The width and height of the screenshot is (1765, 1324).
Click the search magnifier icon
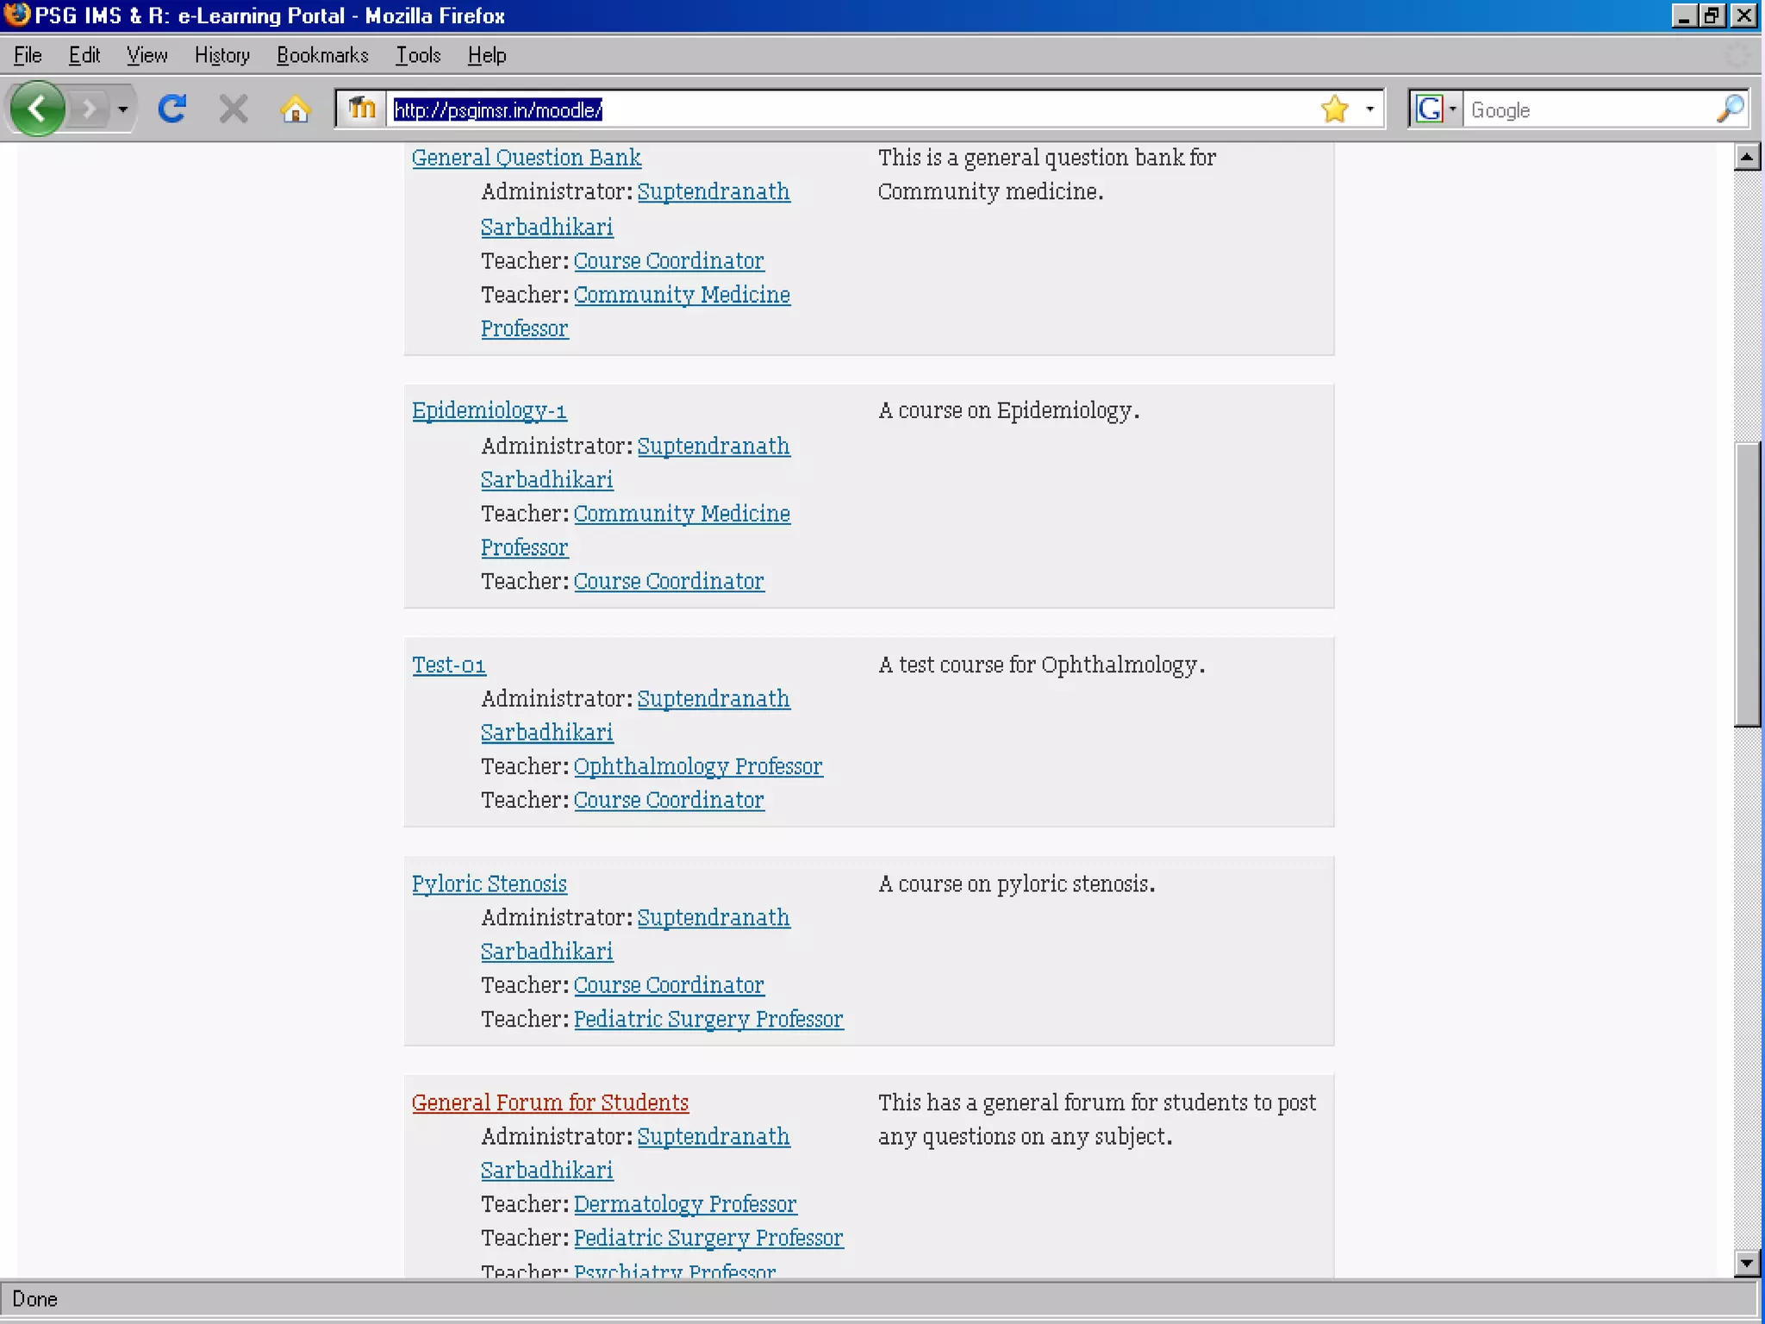[1730, 109]
